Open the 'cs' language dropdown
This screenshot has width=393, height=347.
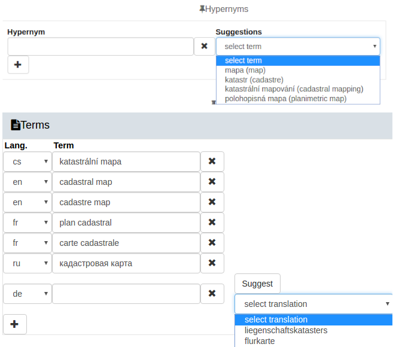27,162
